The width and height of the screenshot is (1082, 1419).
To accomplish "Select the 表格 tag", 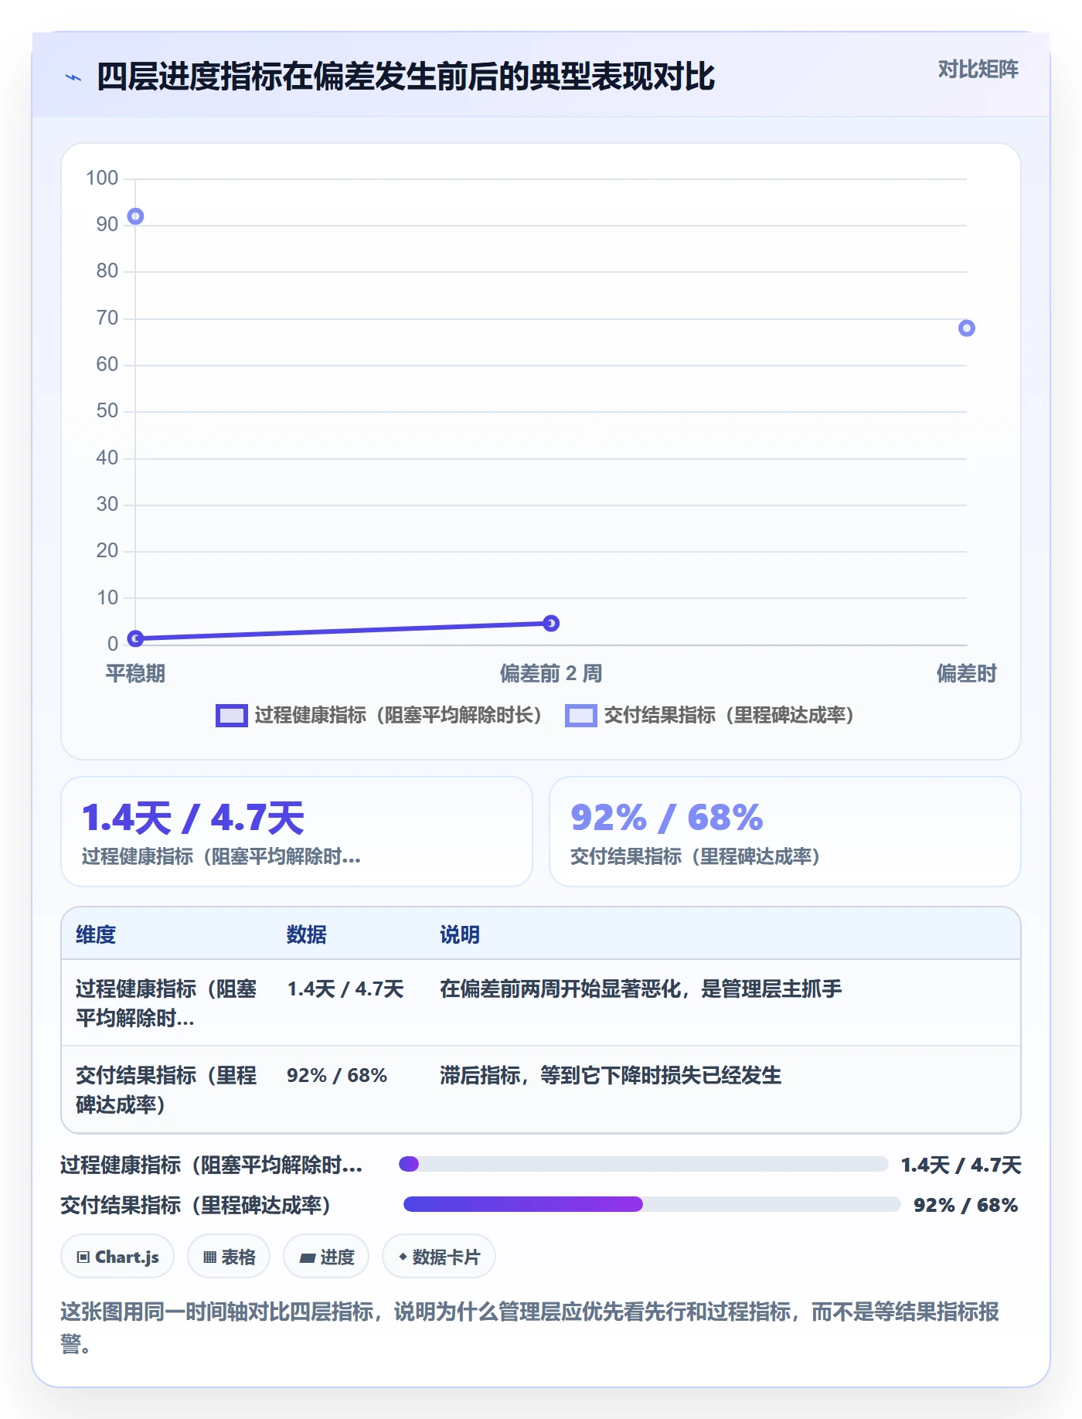I will pos(229,1257).
